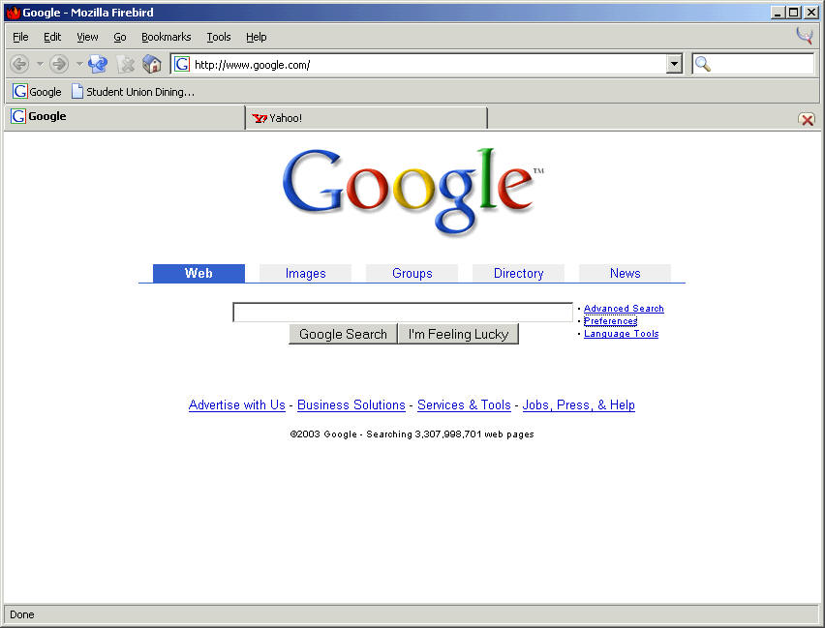Select the News search tab
The width and height of the screenshot is (825, 628).
coord(626,274)
